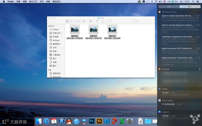Toggle Bluetooth menu in the menu bar
This screenshot has height=126, width=202.
pos(151,2)
